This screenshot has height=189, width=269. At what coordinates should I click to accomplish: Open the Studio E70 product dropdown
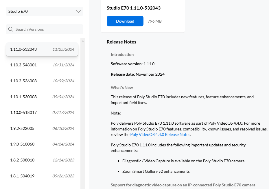45,11
